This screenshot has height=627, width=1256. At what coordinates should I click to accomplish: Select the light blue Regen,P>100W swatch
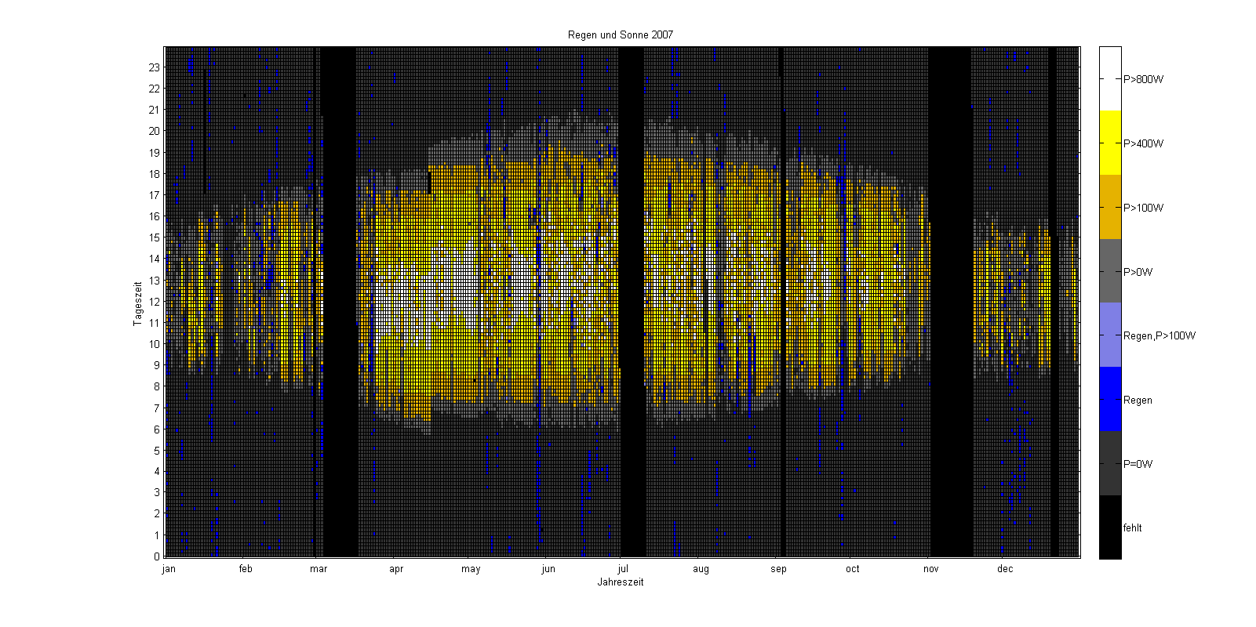(x=1110, y=335)
